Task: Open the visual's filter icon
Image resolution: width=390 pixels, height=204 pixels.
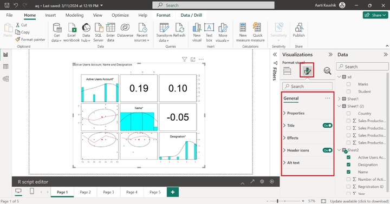Action: pyautogui.click(x=184, y=60)
